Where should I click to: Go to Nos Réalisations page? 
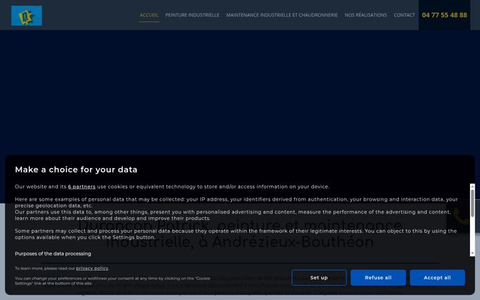point(366,15)
